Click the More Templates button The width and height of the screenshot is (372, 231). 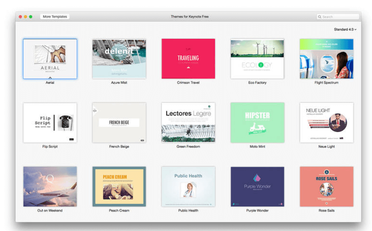(x=55, y=17)
